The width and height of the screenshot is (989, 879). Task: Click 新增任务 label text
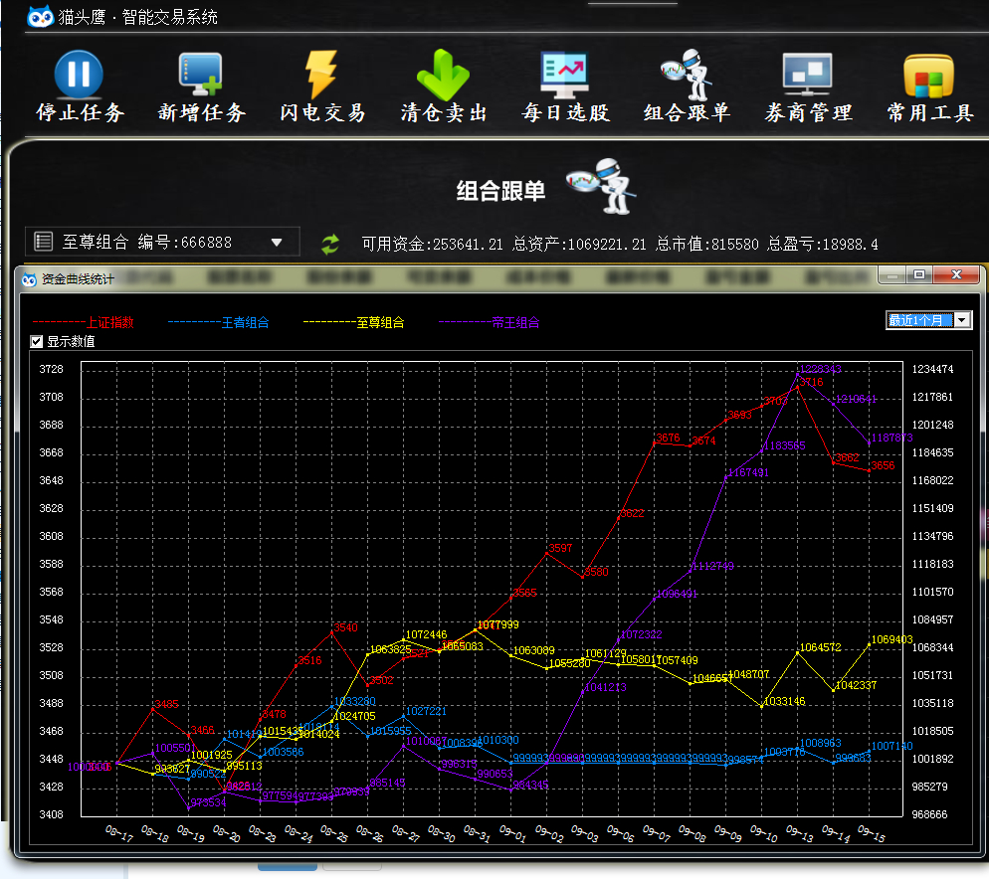click(201, 112)
